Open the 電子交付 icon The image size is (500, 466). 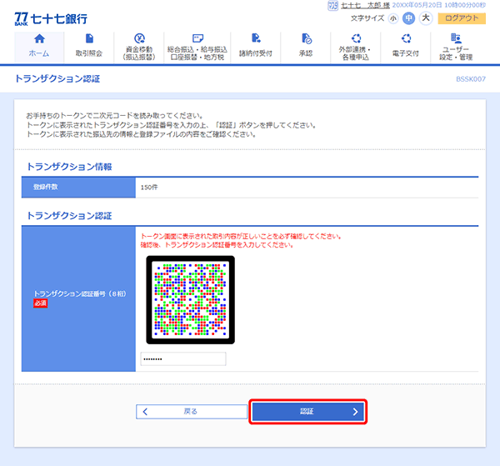coord(406,38)
